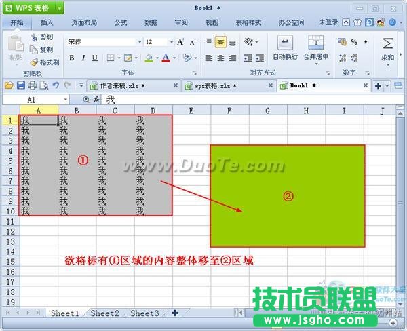Open the 插入 ribbon tab
This screenshot has height=331, width=407.
click(x=47, y=22)
